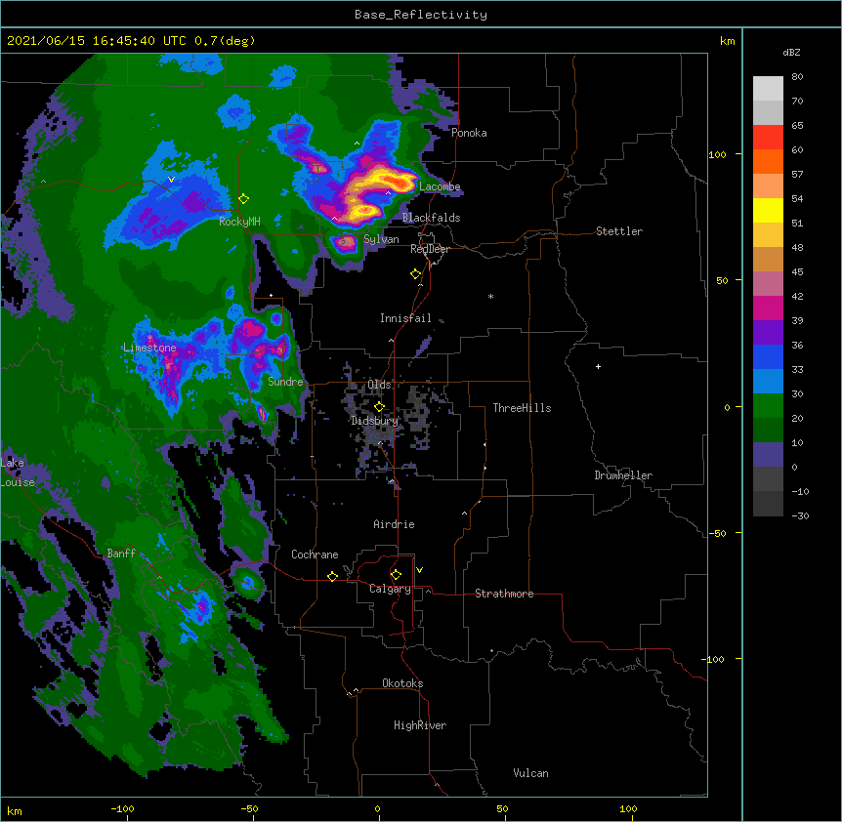Viewport: 842px width, 822px height.
Task: Pick the green 30 dBZ legend swatch
Action: pyautogui.click(x=768, y=406)
